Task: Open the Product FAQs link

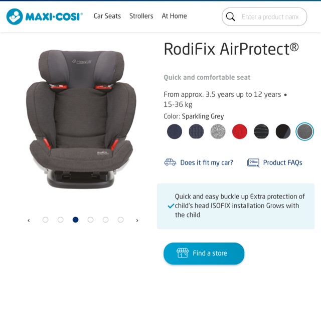Action: (282, 163)
